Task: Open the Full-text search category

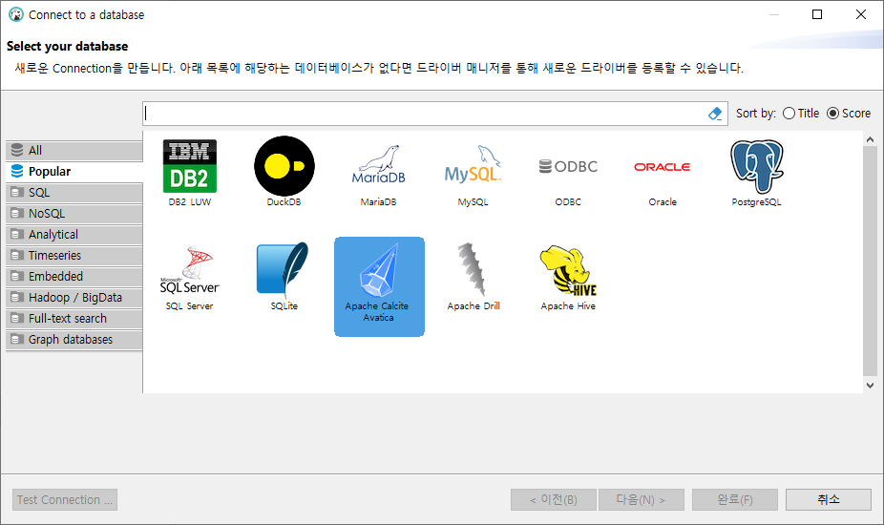Action: point(74,319)
